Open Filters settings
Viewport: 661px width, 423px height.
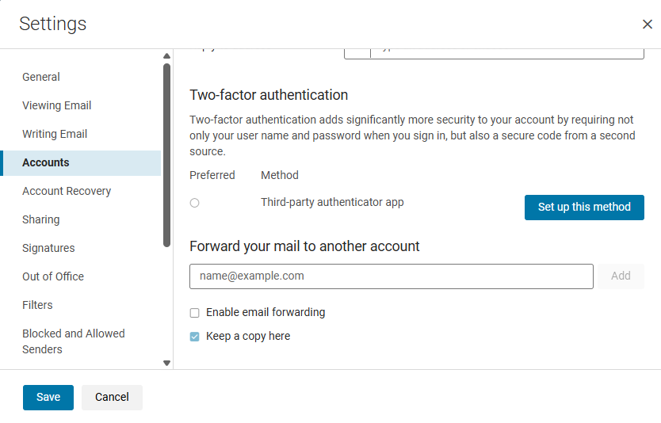37,305
